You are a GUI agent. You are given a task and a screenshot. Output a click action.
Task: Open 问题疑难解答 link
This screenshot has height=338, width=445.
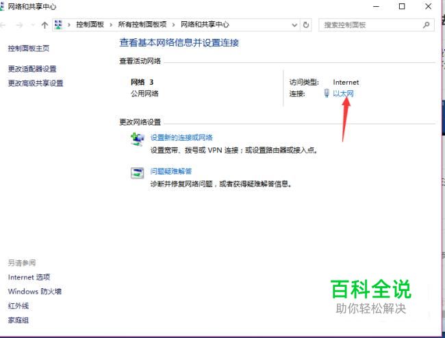click(x=171, y=171)
